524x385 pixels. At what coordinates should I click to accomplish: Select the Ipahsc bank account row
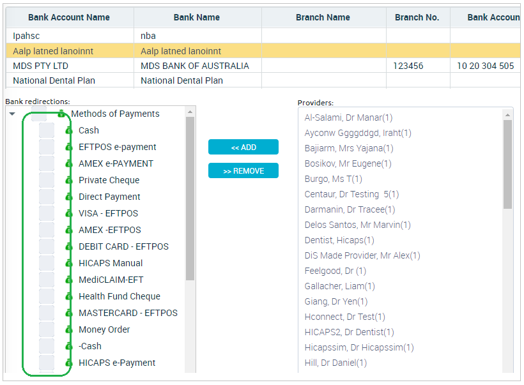click(263, 36)
